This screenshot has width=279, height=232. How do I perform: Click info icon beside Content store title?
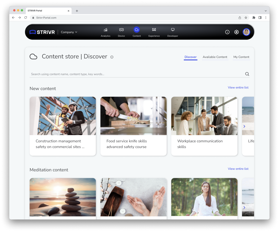tap(112, 57)
